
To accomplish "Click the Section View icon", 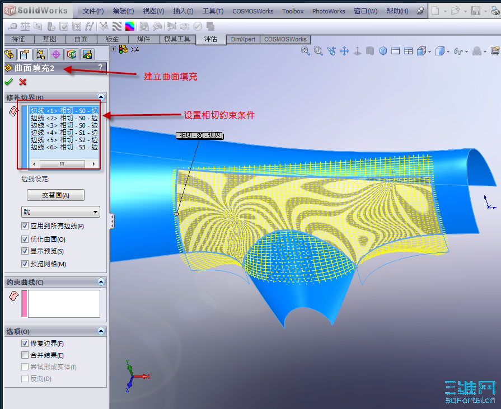I will click(422, 51).
